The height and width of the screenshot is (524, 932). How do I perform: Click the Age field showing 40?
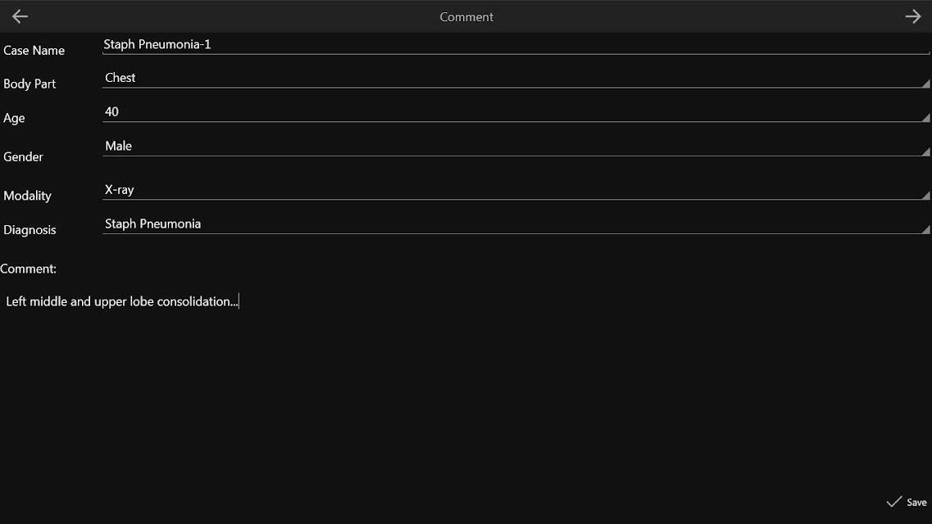pyautogui.click(x=516, y=112)
